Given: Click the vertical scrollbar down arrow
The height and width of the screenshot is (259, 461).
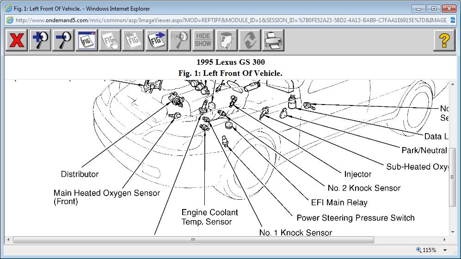Looking at the screenshot, I should (453, 232).
